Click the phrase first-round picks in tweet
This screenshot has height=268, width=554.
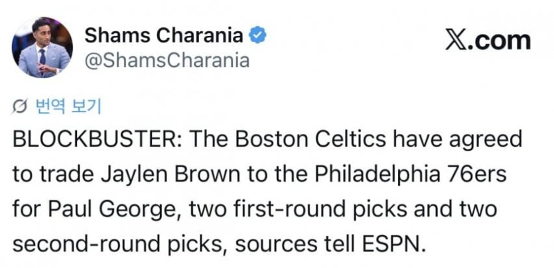coord(320,210)
